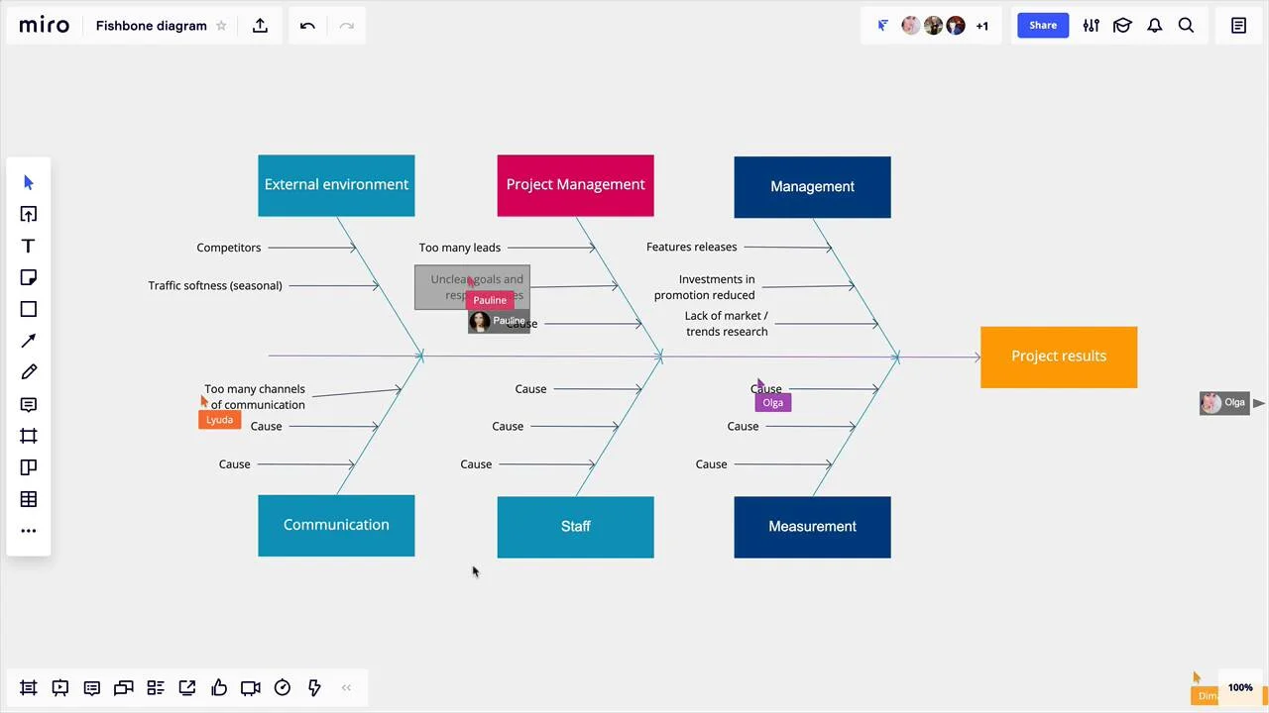Start voting with thumbs-up icon

coord(219,688)
